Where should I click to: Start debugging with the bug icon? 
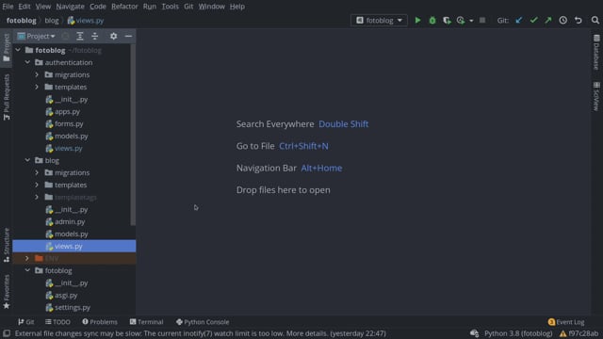click(432, 20)
